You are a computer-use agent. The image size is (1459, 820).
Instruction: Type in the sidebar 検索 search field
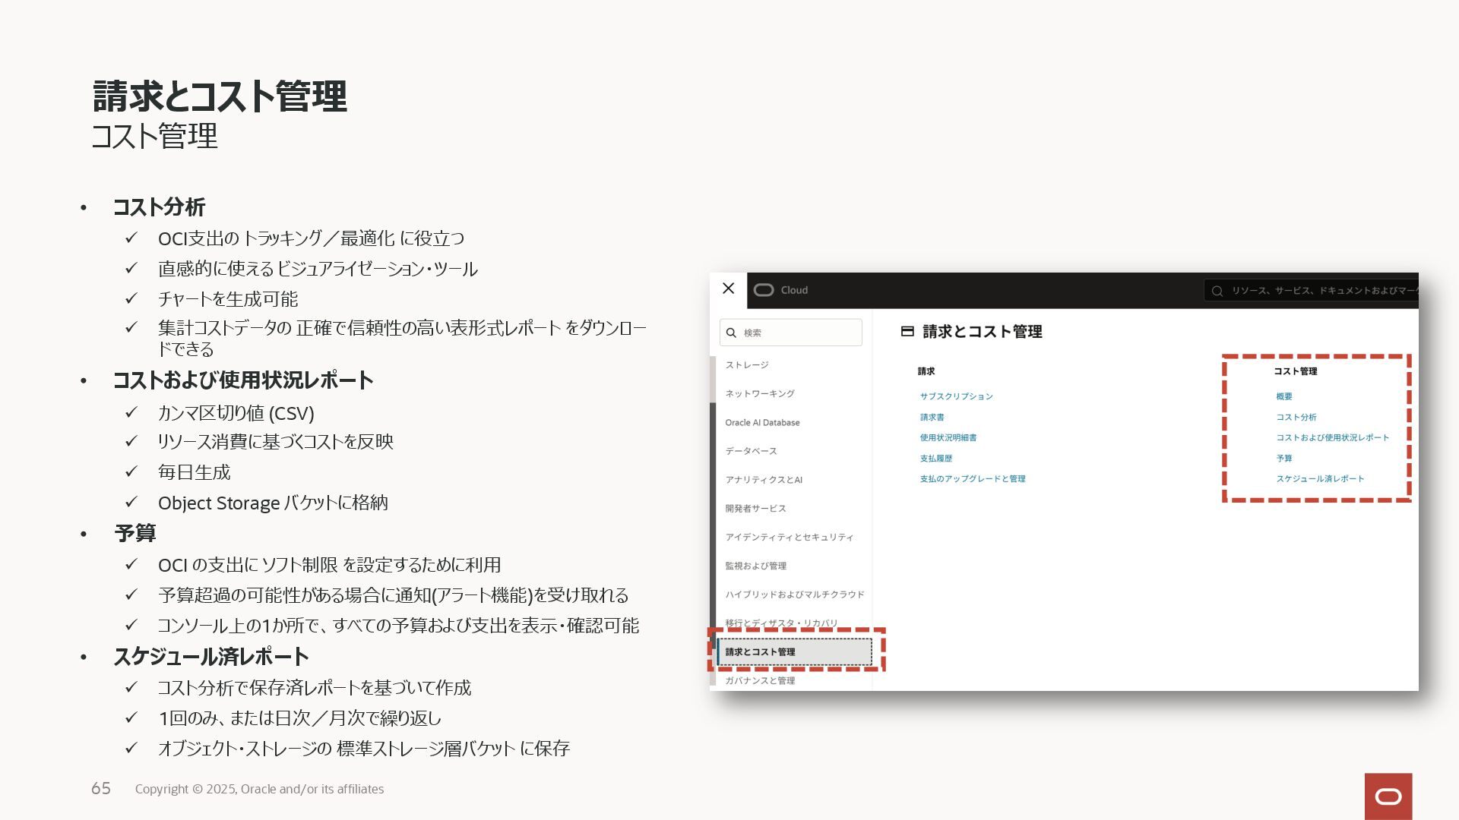pyautogui.click(x=798, y=333)
